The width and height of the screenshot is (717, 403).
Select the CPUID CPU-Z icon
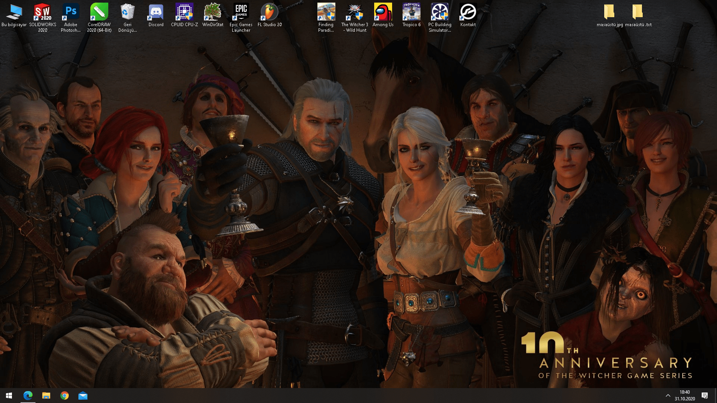pos(184,12)
